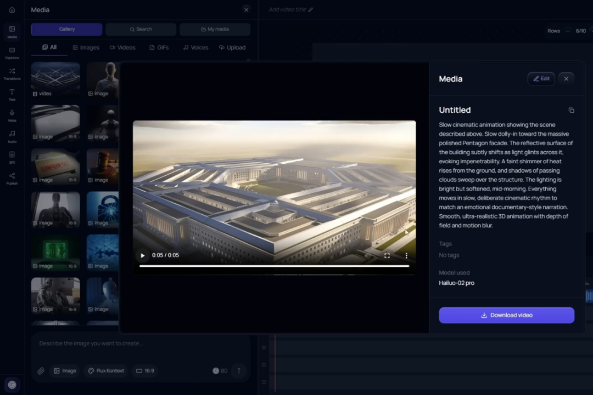
Task: Select the Text tool in sidebar
Action: click(x=12, y=95)
